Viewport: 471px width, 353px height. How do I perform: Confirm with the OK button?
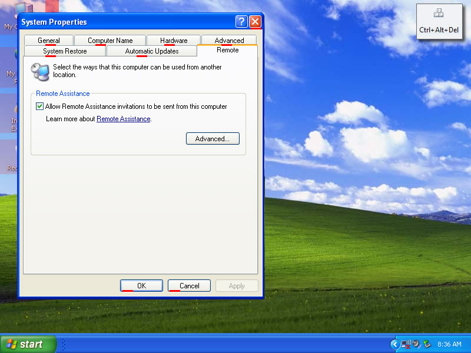[141, 286]
